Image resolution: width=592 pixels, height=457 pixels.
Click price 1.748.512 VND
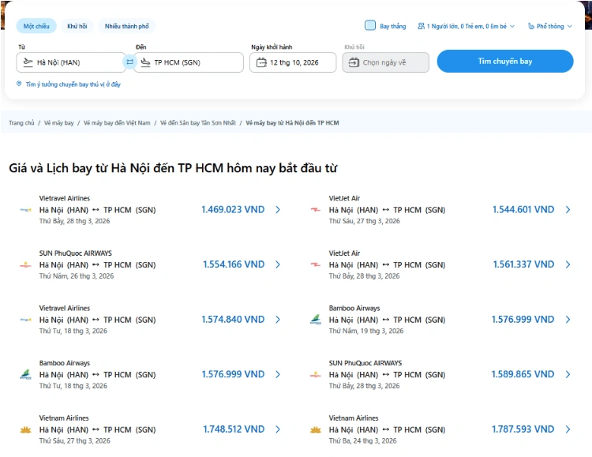[234, 429]
